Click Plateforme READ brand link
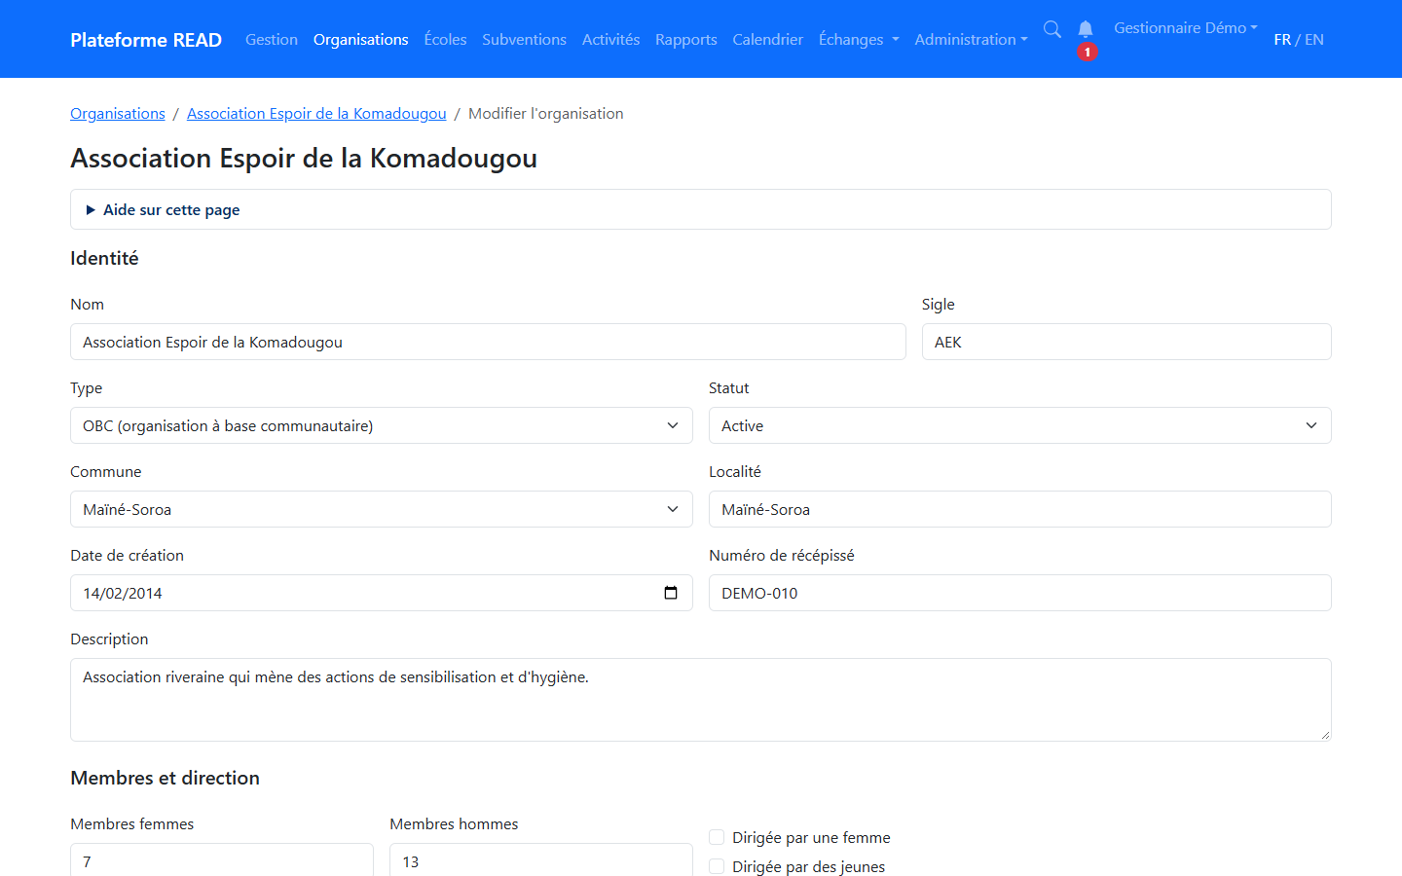This screenshot has height=876, width=1402. pyautogui.click(x=146, y=39)
